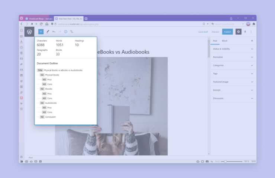This screenshot has height=178, width=275.
Task: Click the post featured image of woman reading
Action: pos(132,106)
